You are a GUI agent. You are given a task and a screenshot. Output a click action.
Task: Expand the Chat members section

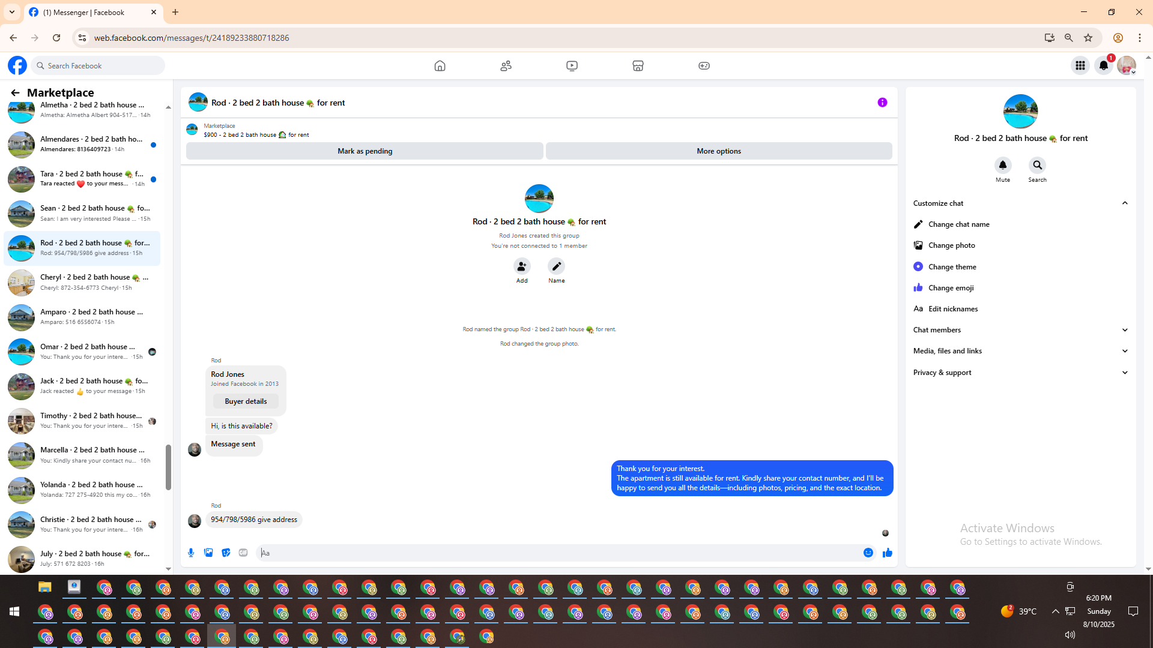pos(1124,330)
